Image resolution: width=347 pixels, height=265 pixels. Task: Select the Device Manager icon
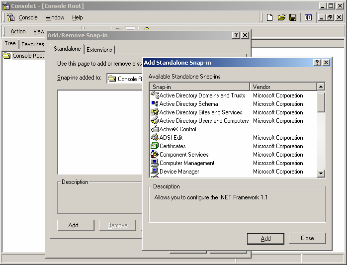pos(155,171)
